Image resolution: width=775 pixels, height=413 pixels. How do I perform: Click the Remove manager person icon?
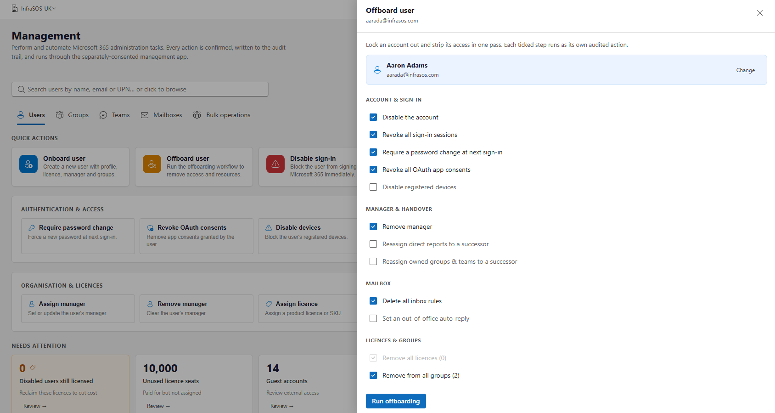click(x=150, y=304)
